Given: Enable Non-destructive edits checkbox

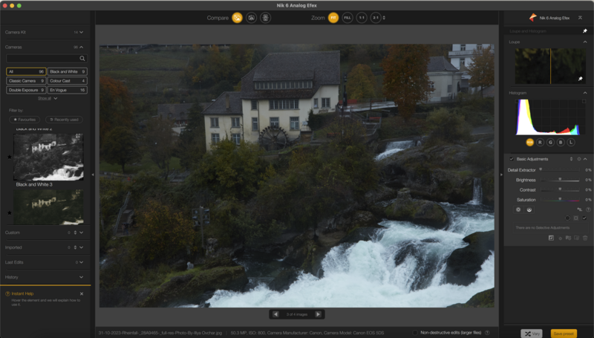Looking at the screenshot, I should 416,333.
